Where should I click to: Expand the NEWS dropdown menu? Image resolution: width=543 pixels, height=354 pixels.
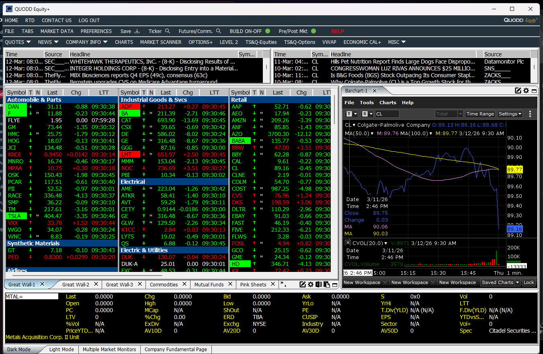pyautogui.click(x=56, y=42)
